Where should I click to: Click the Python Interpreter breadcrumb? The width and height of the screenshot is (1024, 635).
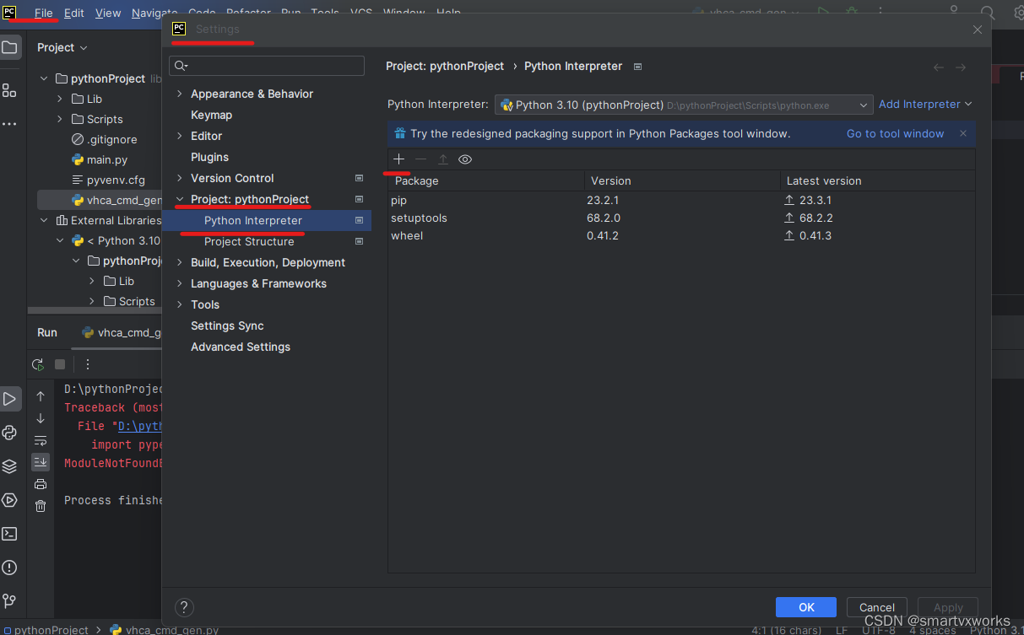(x=573, y=66)
